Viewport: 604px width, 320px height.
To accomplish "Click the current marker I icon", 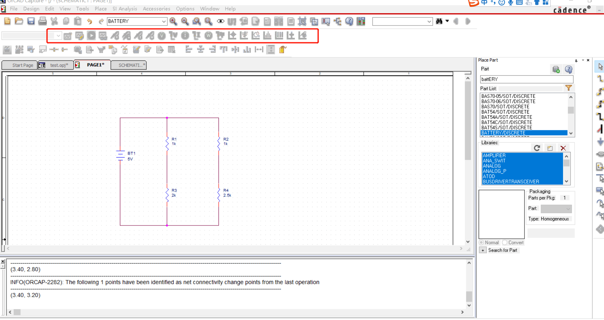I will (x=185, y=35).
